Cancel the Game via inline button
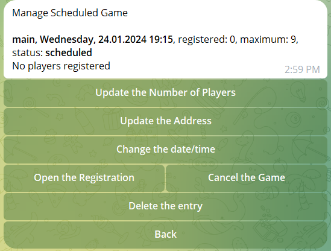 click(x=247, y=177)
